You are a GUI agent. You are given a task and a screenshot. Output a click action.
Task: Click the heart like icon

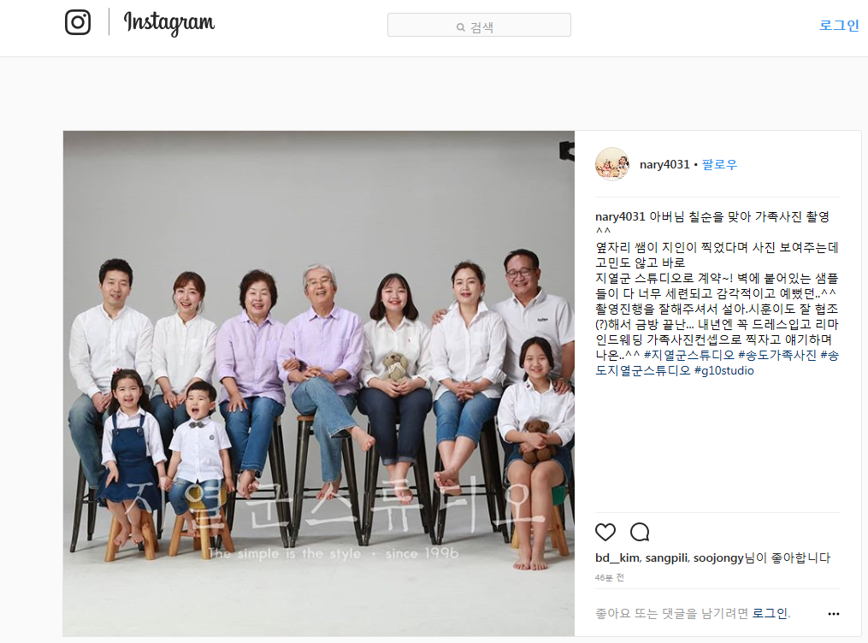(x=605, y=532)
